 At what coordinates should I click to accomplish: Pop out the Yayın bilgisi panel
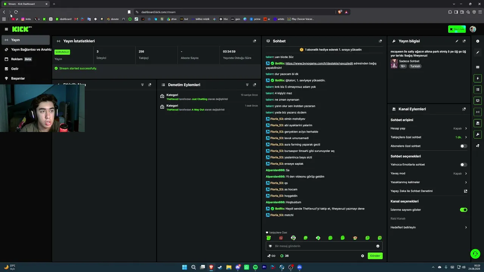pos(464,41)
